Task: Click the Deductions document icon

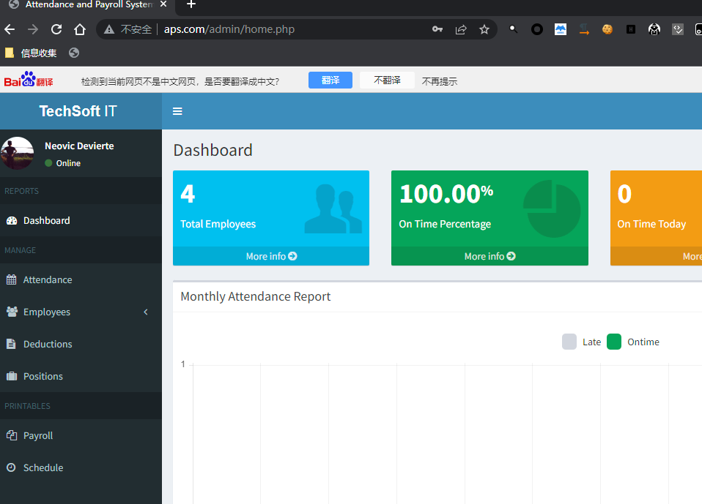Action: (11, 344)
